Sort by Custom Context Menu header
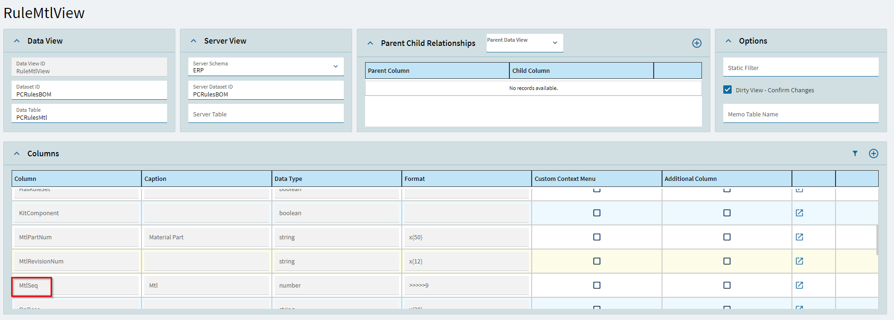 (x=597, y=179)
